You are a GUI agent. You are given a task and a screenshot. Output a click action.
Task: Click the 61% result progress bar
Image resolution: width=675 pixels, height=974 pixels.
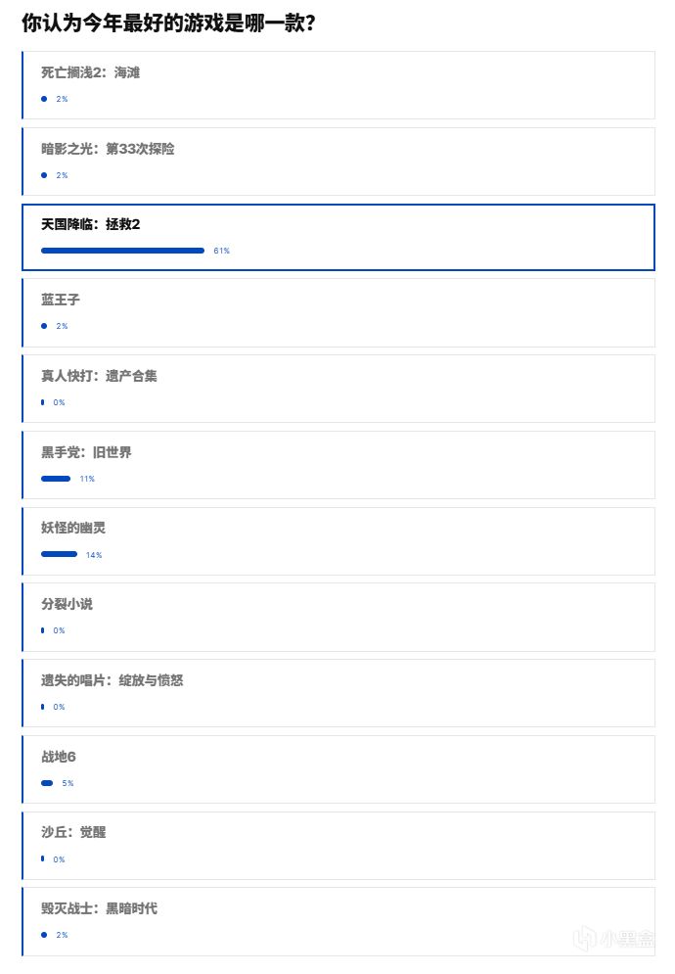[x=122, y=251]
